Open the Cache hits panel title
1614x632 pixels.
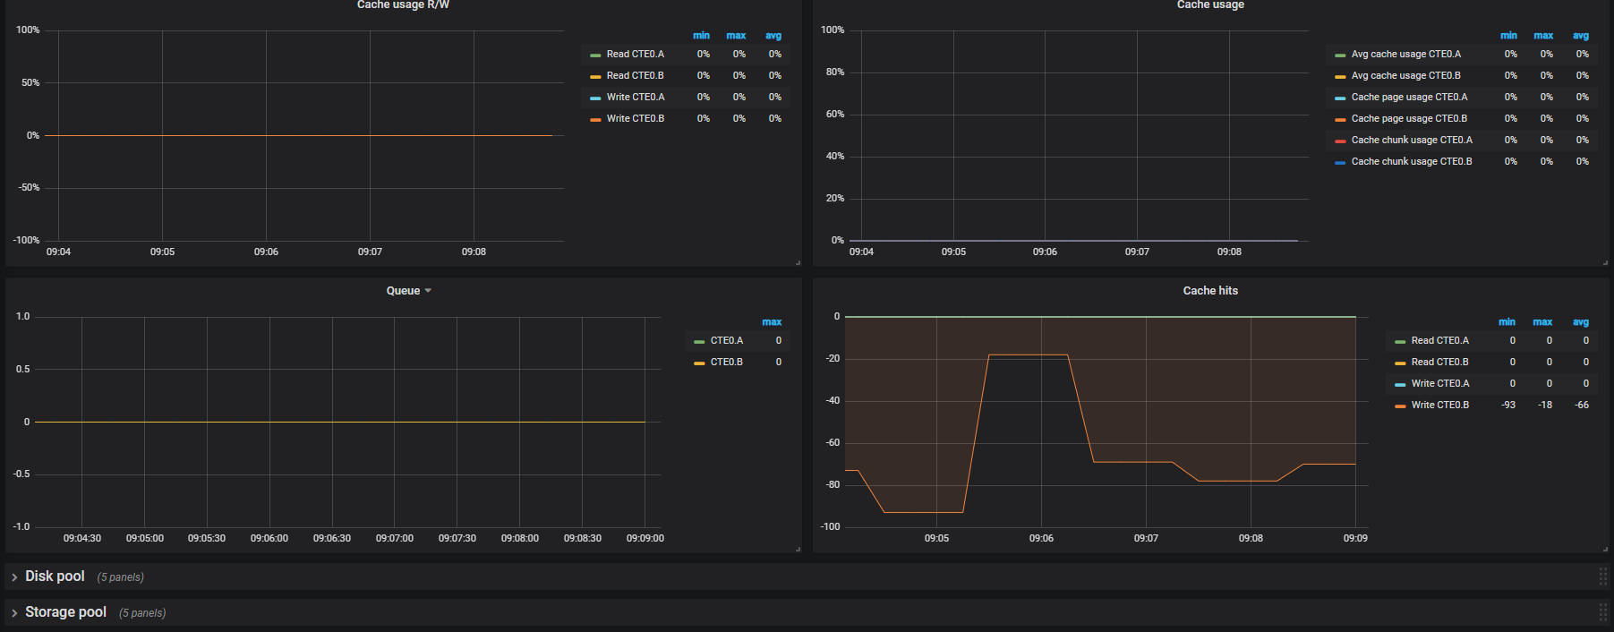[1210, 291]
